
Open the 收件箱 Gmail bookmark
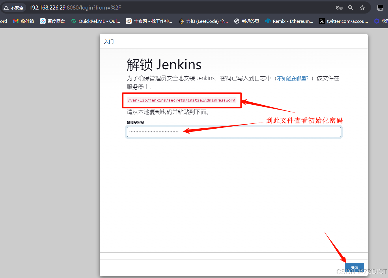(24, 21)
